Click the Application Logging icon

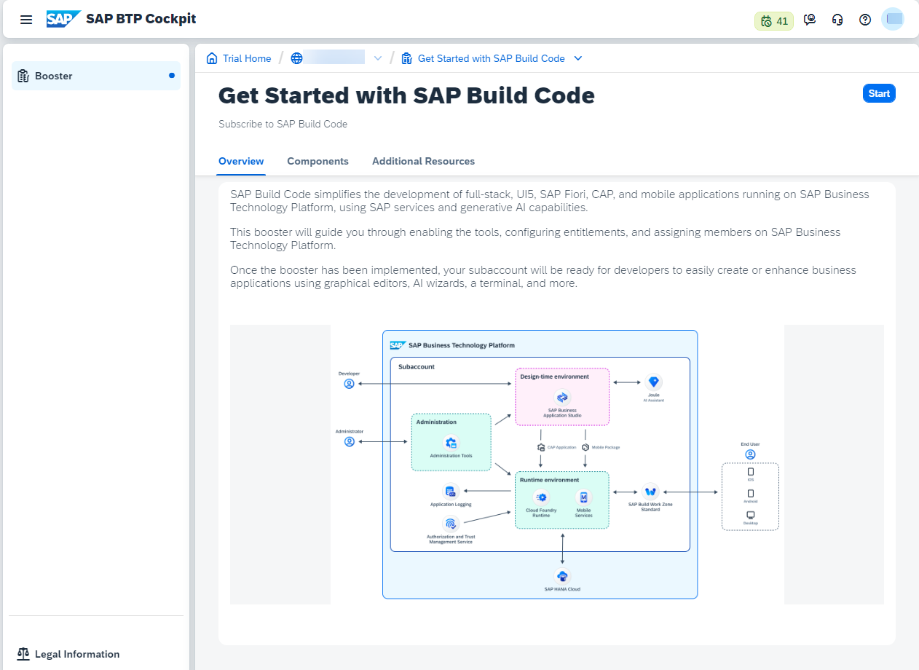(450, 492)
